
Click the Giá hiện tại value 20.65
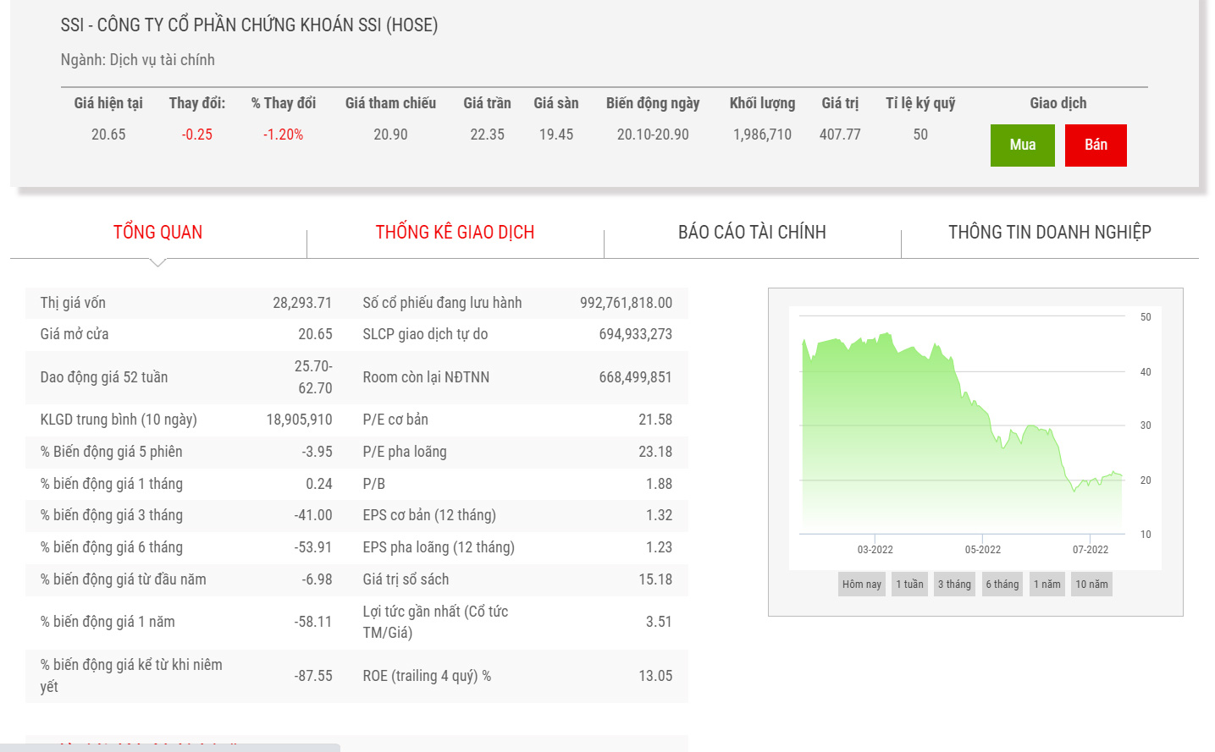coord(108,134)
